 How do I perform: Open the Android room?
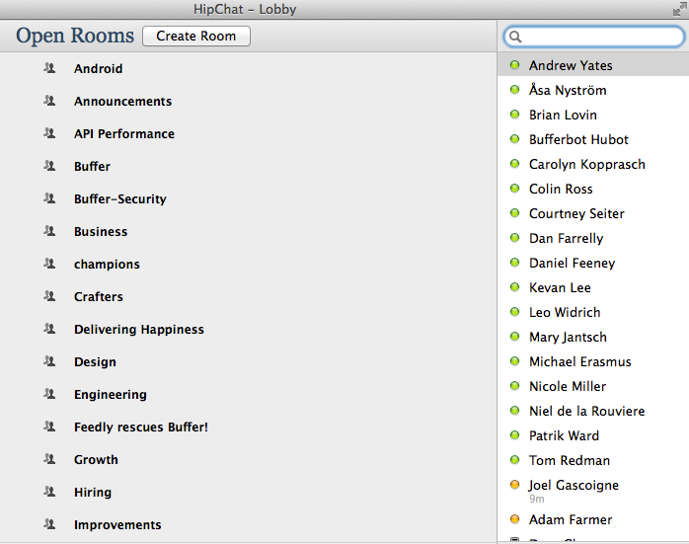pyautogui.click(x=99, y=68)
